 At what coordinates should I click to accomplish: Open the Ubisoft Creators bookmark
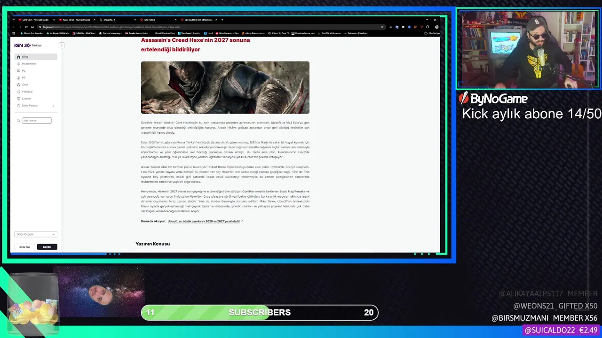pos(165,33)
